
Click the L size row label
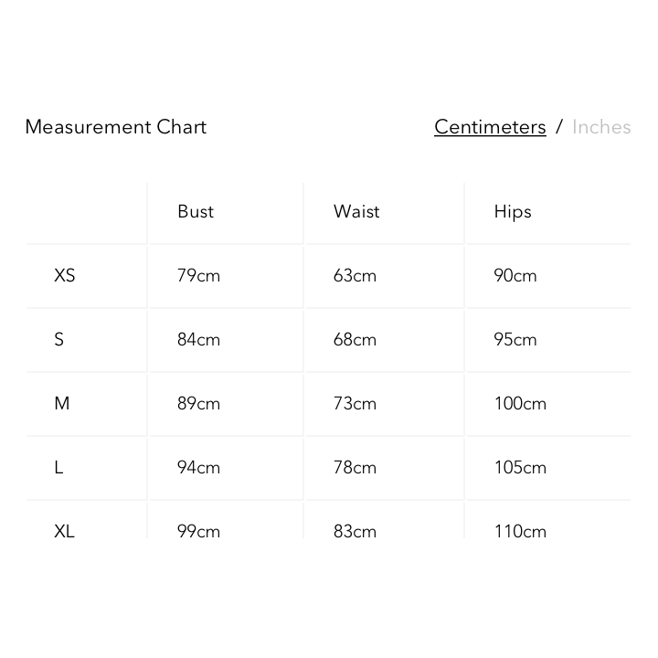pos(58,467)
